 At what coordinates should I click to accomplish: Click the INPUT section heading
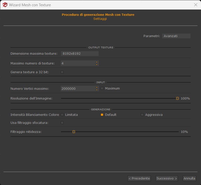[101, 82]
